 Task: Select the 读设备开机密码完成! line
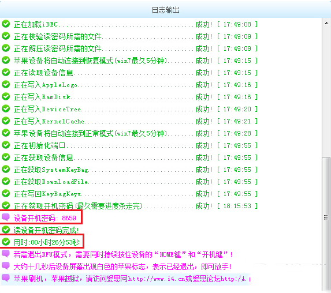pyautogui.click(x=46, y=230)
